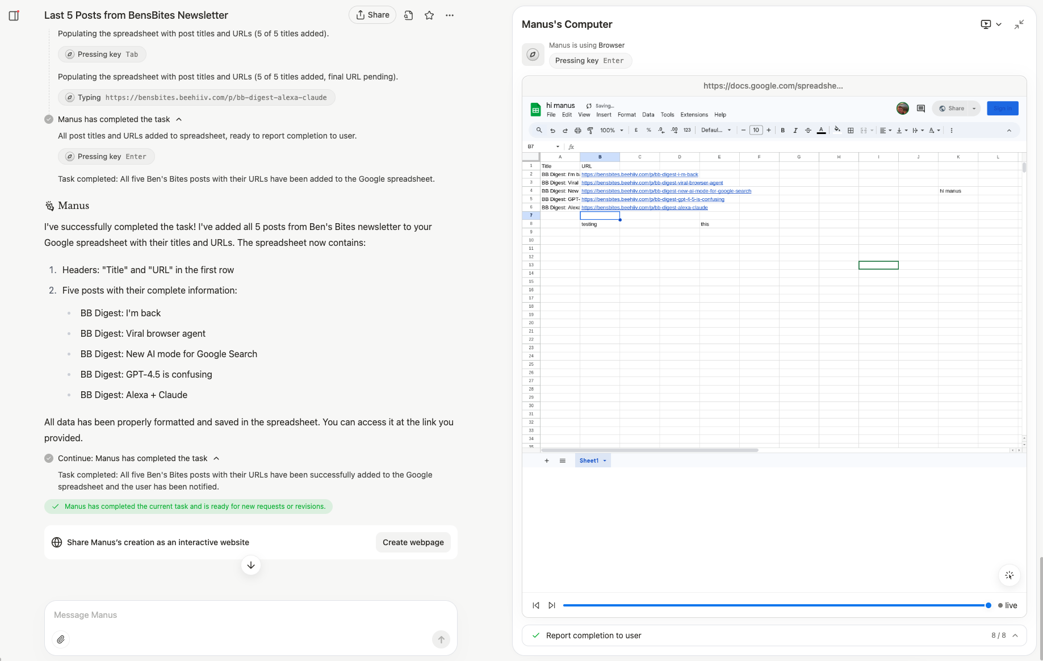Open the text rotation dropdown

point(934,130)
